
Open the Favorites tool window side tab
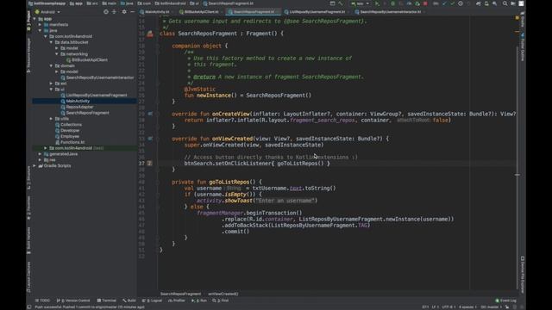(x=28, y=208)
